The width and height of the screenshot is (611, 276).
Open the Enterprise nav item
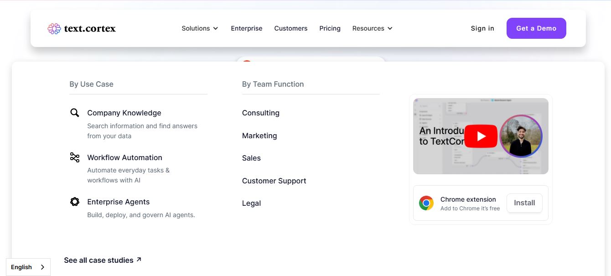click(247, 28)
